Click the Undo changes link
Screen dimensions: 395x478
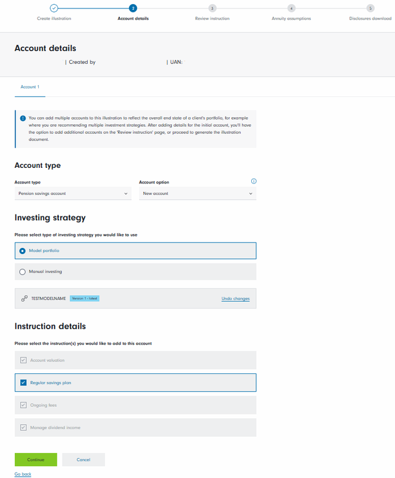click(x=235, y=299)
